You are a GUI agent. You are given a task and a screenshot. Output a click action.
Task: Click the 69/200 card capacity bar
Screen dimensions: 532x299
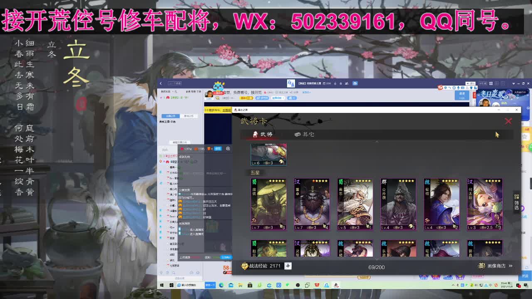click(377, 267)
